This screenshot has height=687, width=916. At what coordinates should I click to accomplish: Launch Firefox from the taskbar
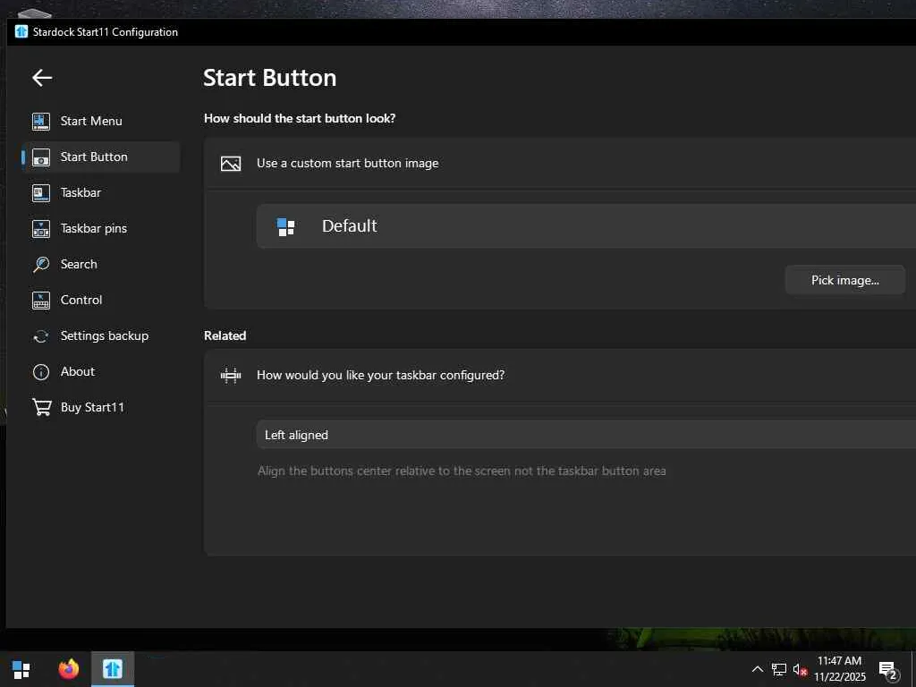tap(68, 669)
